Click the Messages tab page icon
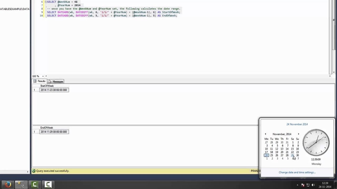The height and width of the screenshot is (189, 337). (x=49, y=82)
